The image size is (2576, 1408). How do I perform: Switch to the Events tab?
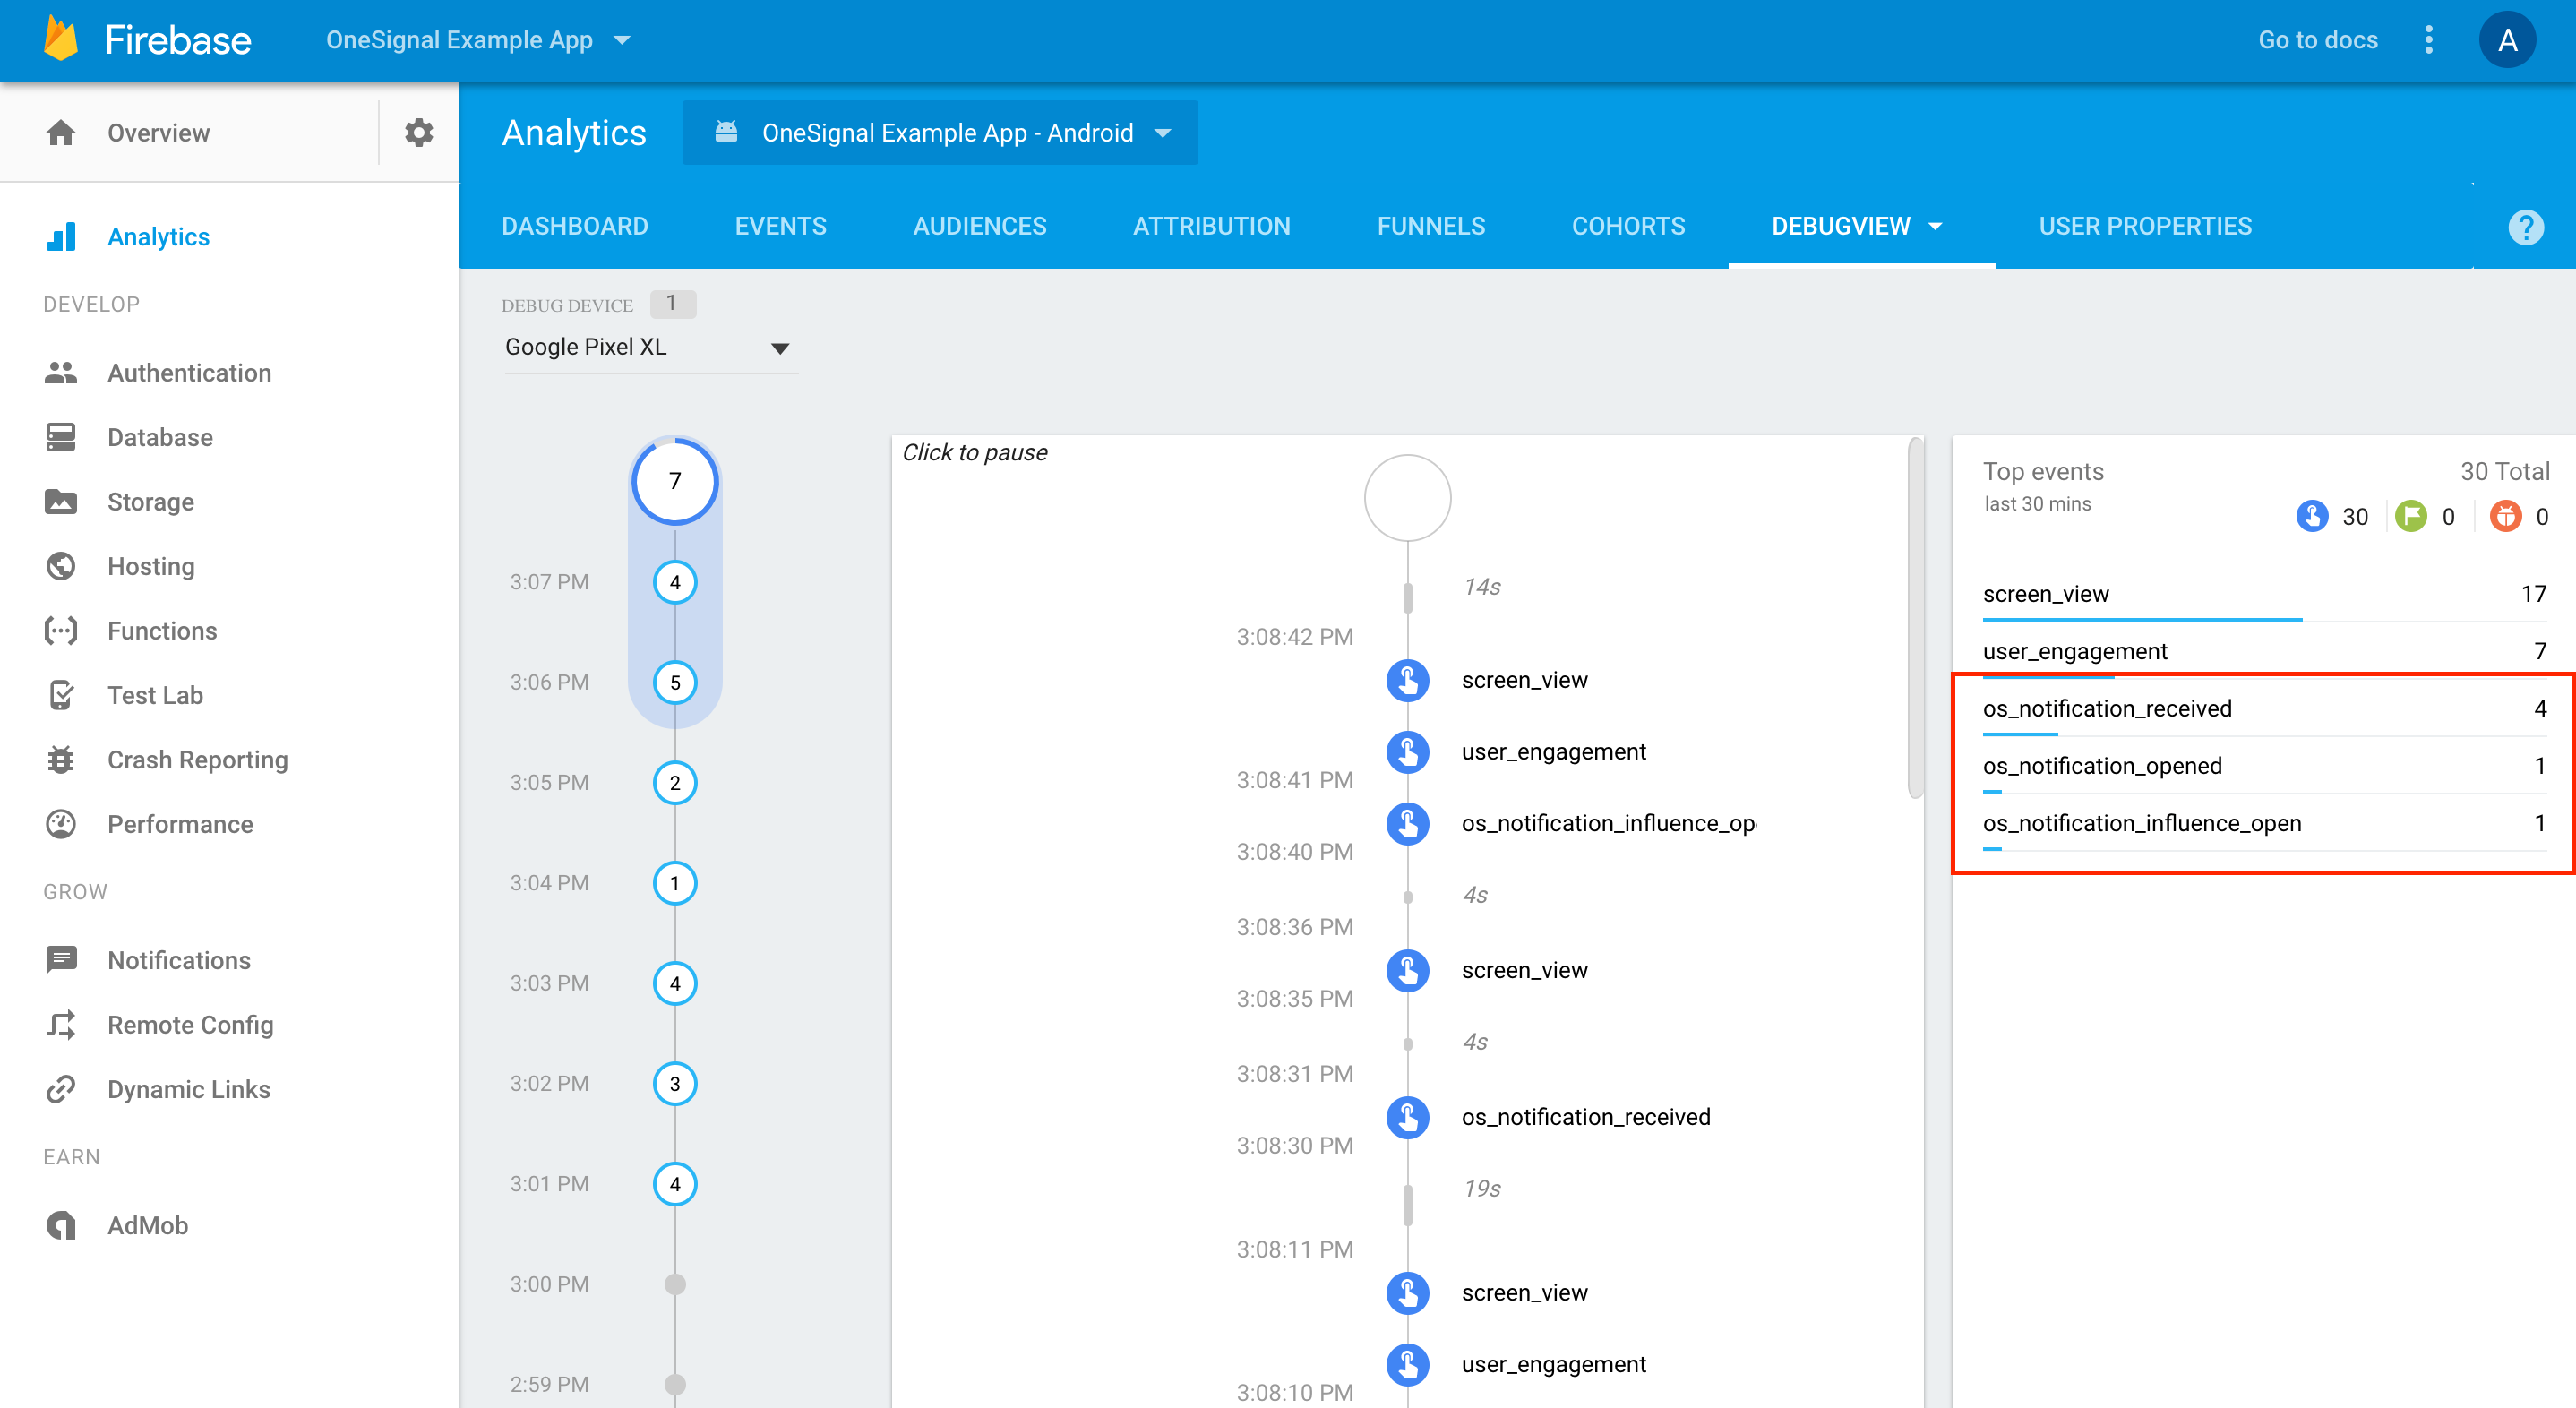pos(781,227)
